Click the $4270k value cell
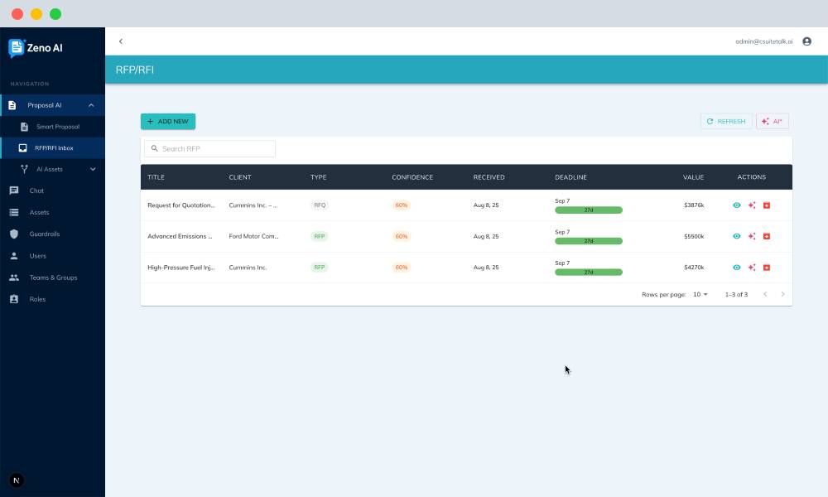Screen dimensions: 828x497 694,268
